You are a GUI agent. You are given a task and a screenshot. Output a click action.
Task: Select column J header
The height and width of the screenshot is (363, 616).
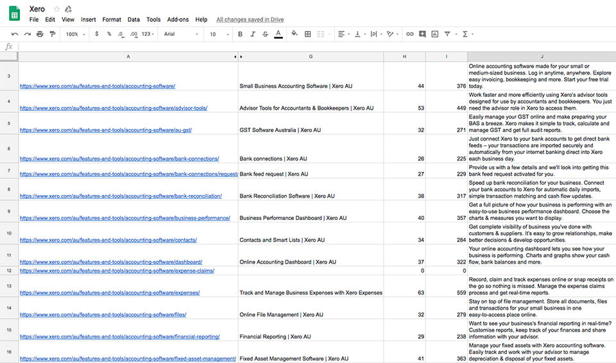542,56
